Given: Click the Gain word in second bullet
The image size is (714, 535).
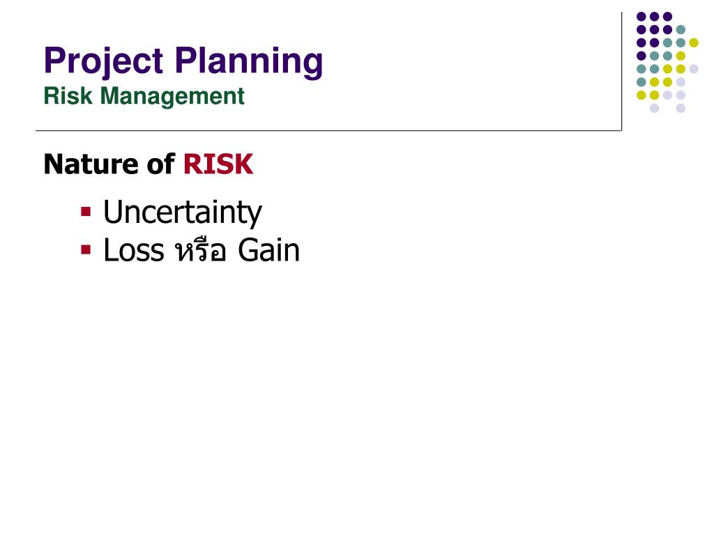Looking at the screenshot, I should pyautogui.click(x=268, y=250).
